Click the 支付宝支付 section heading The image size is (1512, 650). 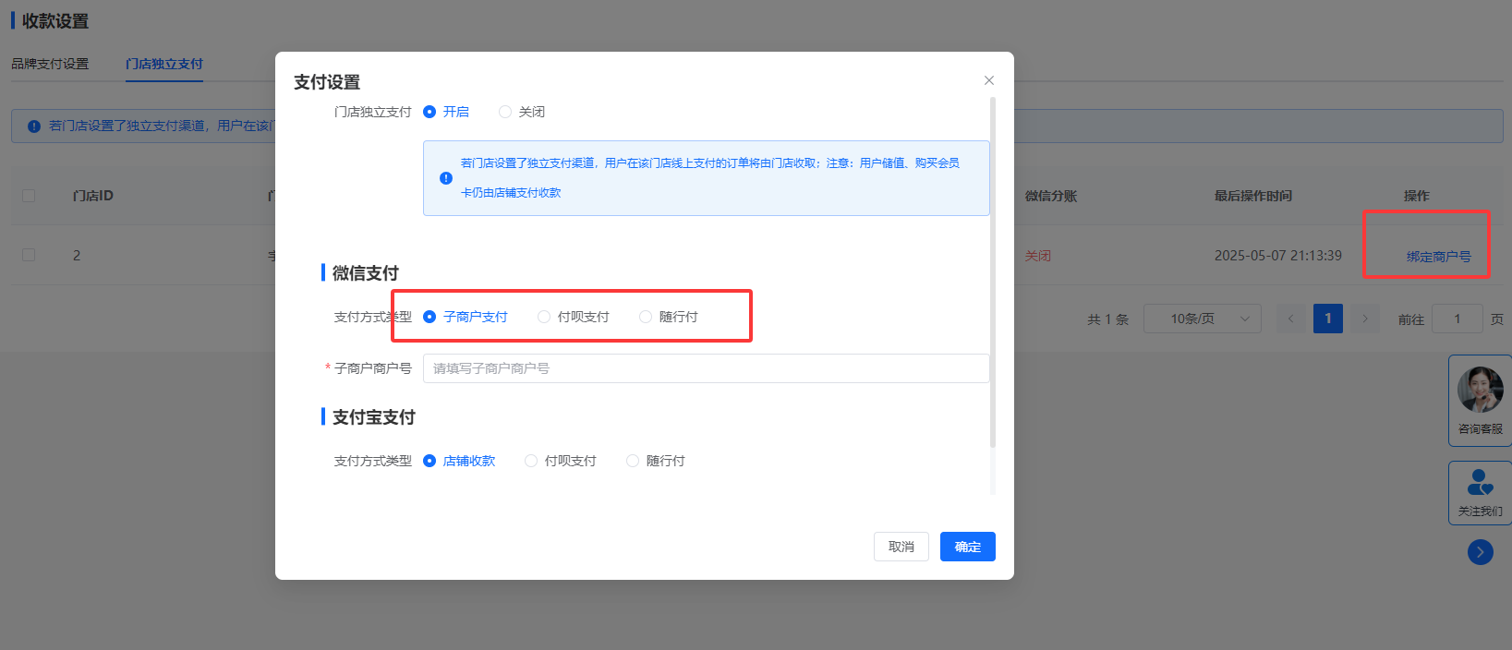tap(374, 417)
